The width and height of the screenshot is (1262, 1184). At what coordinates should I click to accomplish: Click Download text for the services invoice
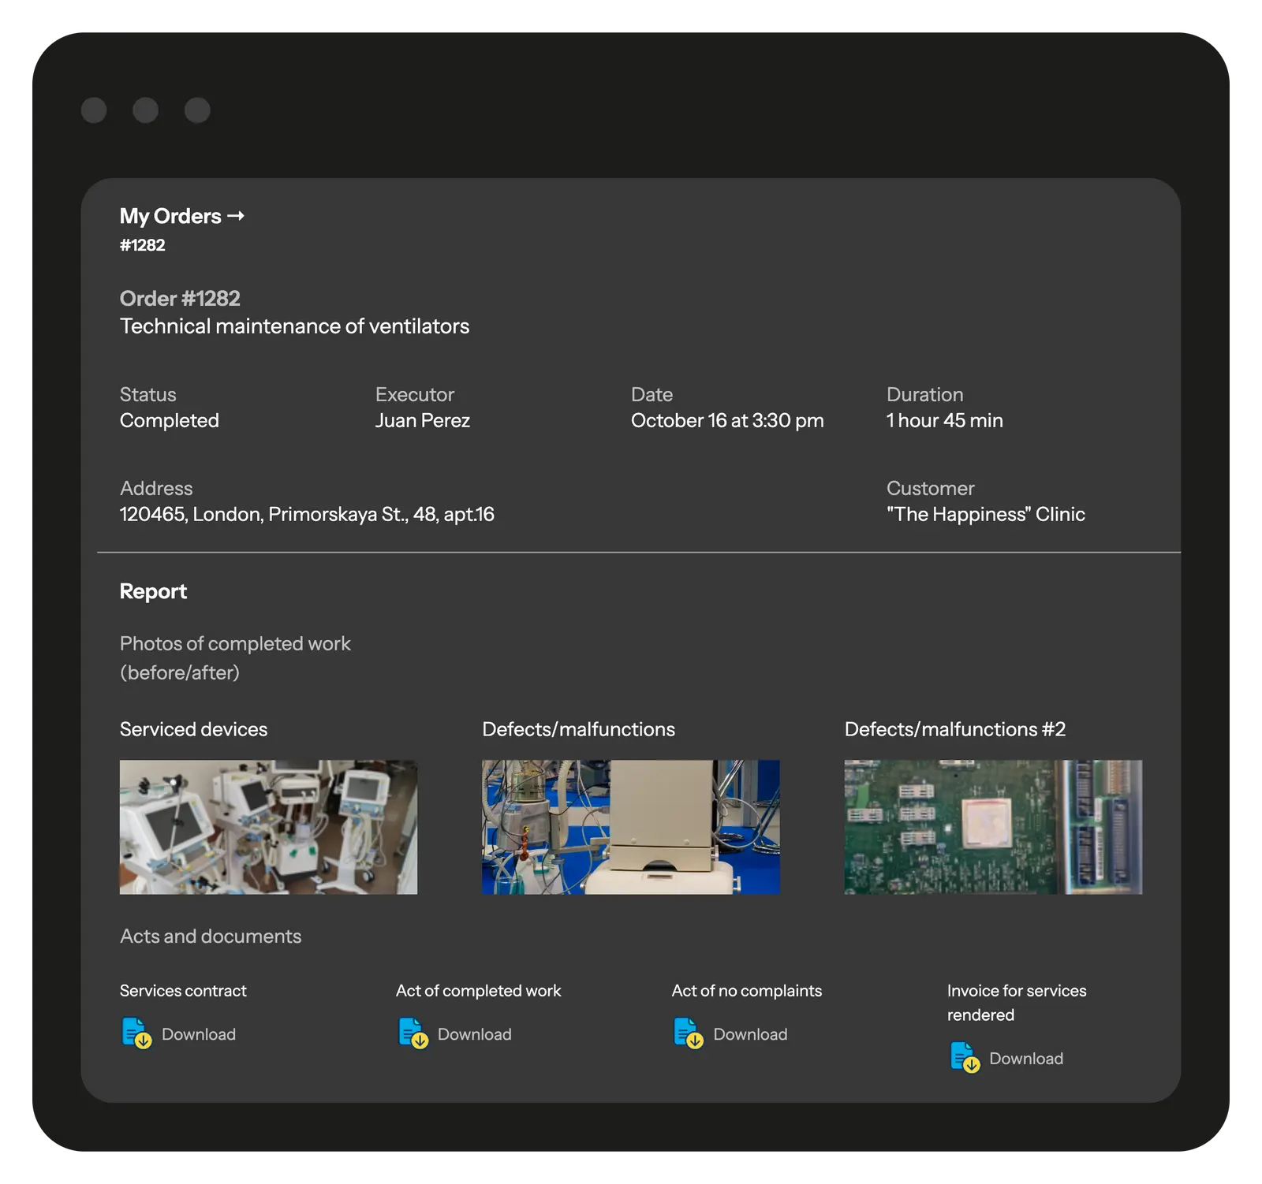click(x=1025, y=1059)
